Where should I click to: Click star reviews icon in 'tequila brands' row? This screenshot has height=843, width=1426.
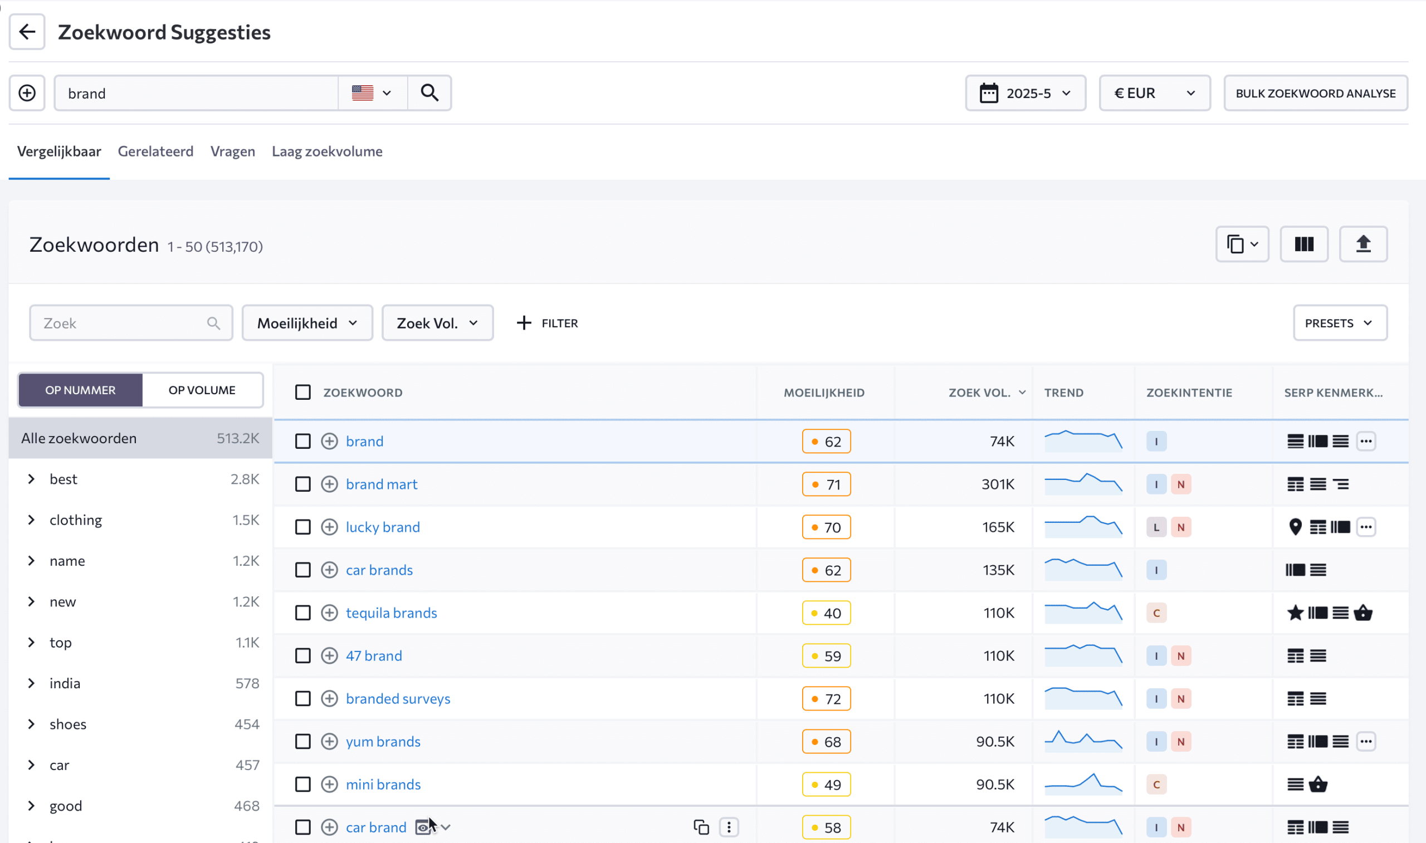point(1295,613)
